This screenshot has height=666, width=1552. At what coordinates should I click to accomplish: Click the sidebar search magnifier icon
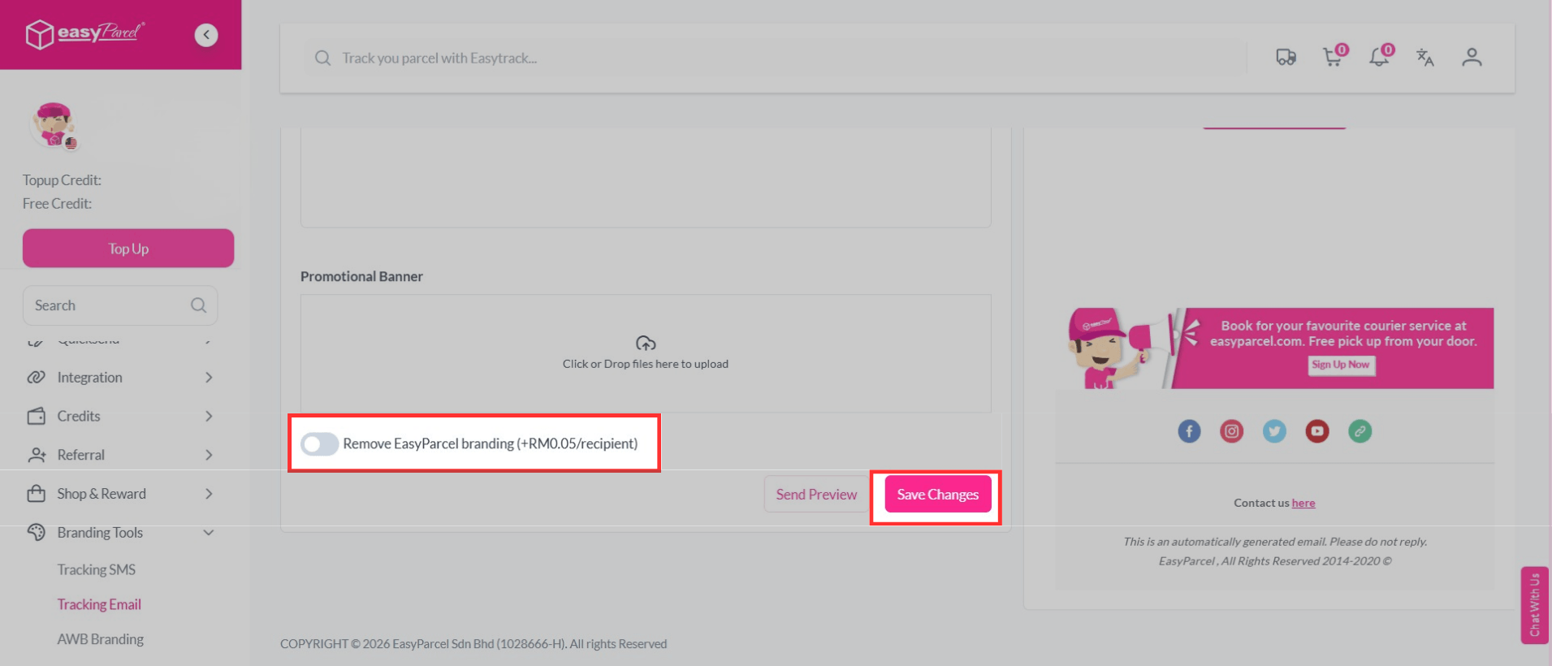[x=198, y=305]
